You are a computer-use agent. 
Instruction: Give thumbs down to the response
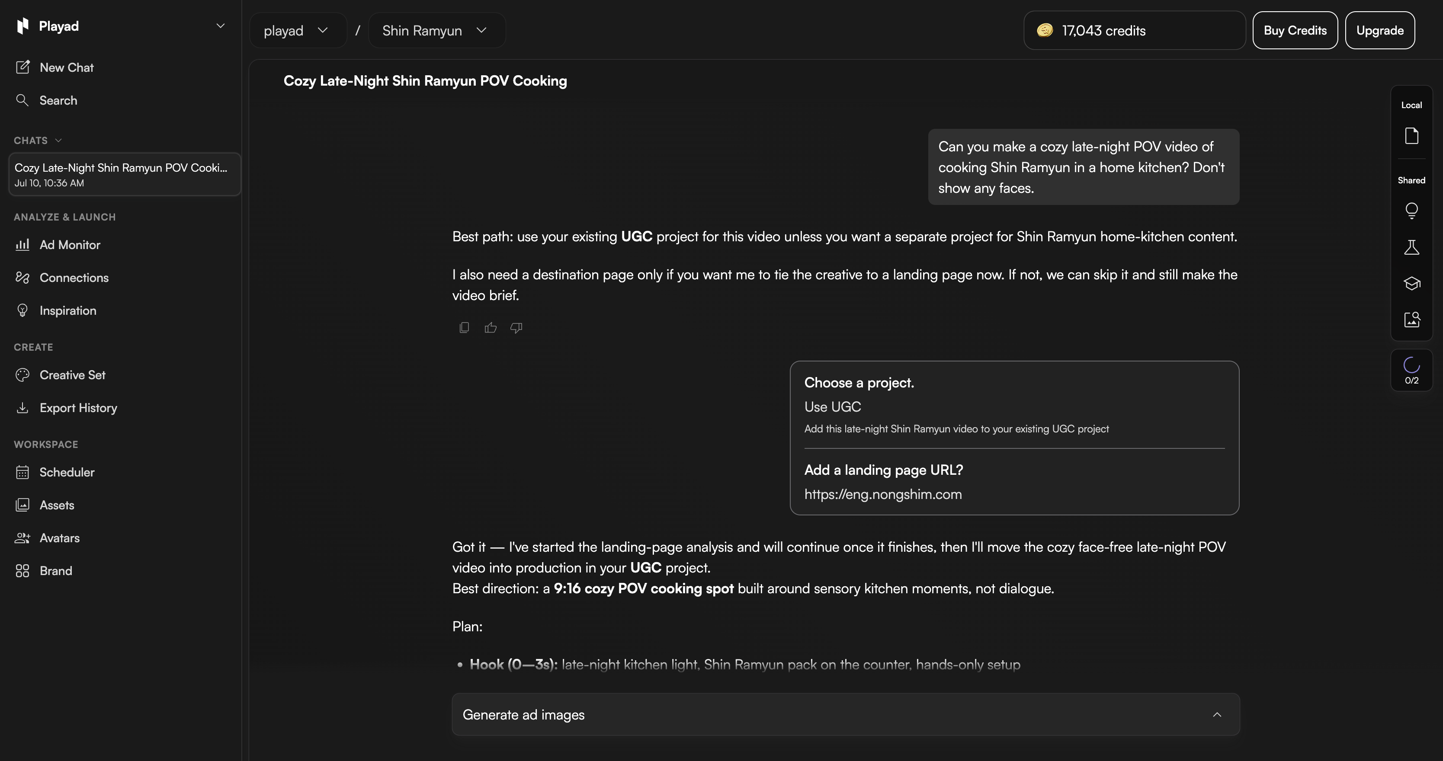tap(516, 328)
